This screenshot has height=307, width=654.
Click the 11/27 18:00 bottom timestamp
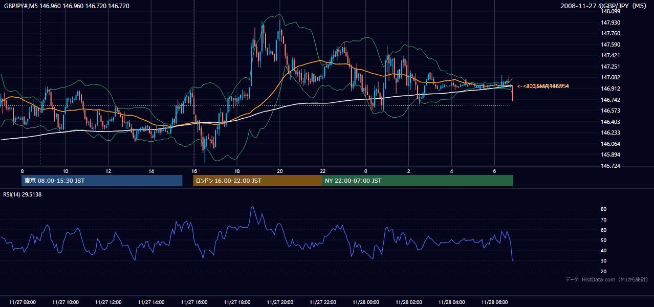(236, 302)
